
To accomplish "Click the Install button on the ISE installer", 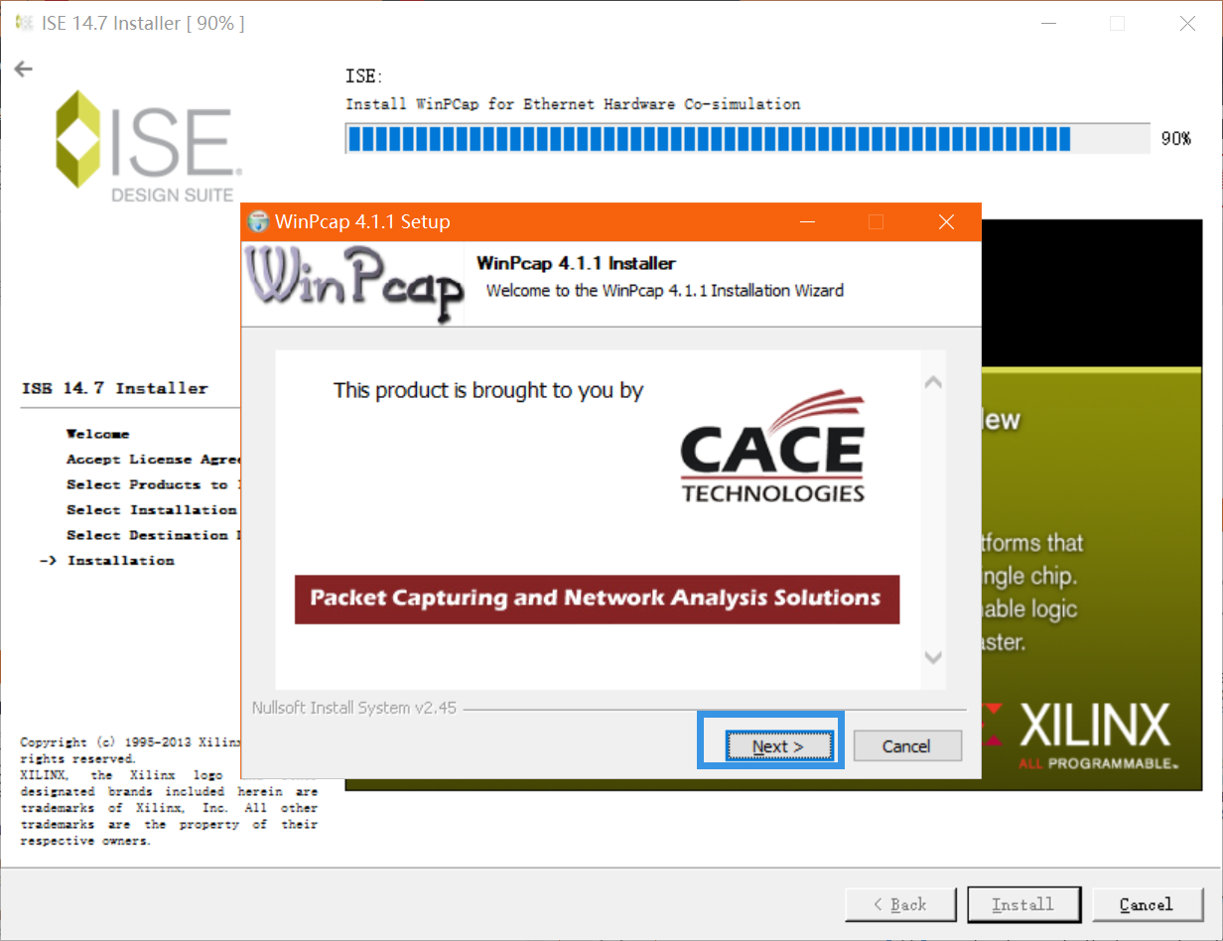I will tap(1024, 904).
